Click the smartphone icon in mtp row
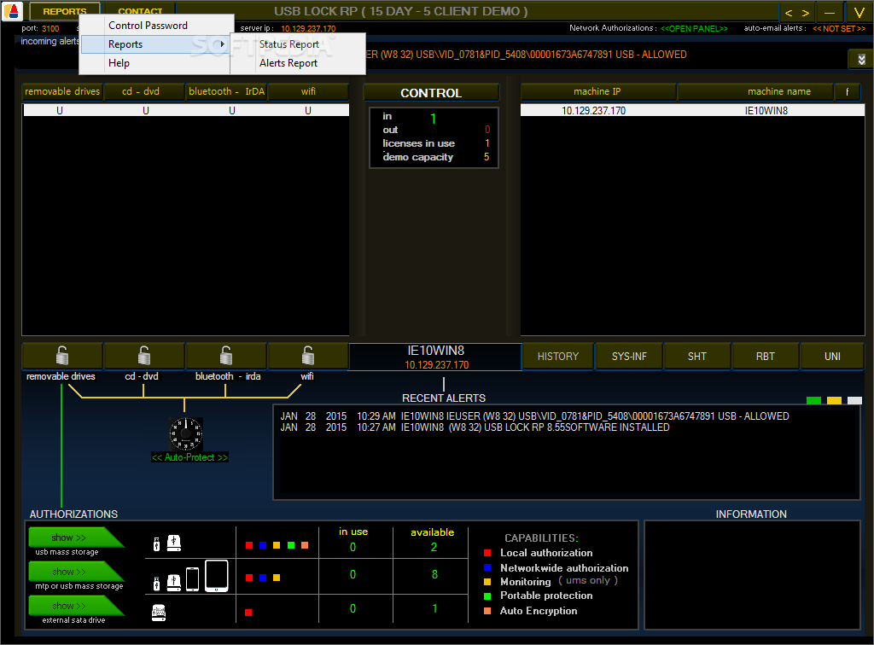Viewport: 874px width, 645px height. coord(192,578)
